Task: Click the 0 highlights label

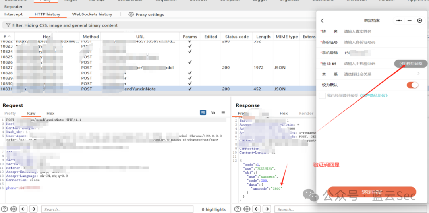Action: click(214, 209)
